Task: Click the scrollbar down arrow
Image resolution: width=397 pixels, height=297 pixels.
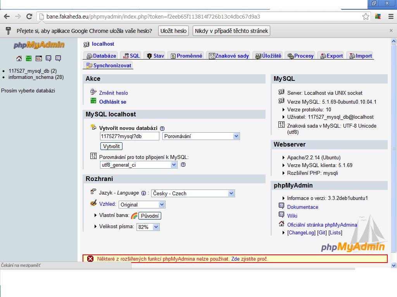Action: pos(394,265)
